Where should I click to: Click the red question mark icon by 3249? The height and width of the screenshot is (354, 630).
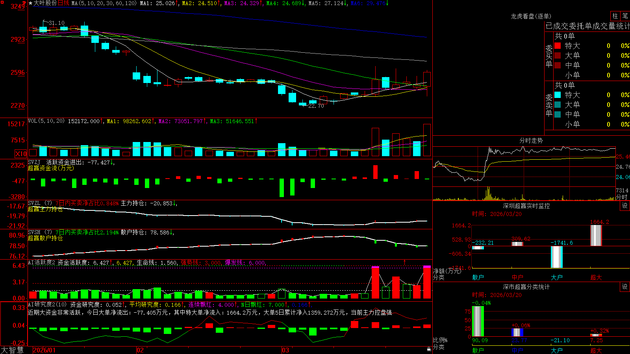[x=24, y=3]
